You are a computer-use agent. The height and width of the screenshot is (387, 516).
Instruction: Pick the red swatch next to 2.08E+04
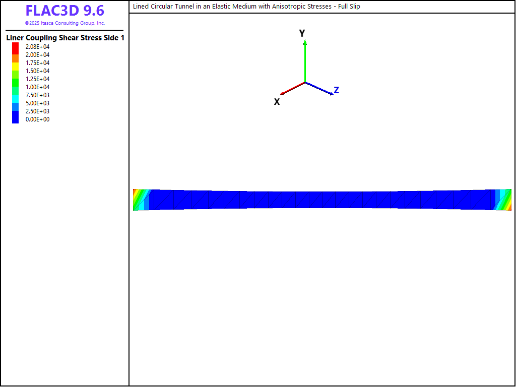point(16,47)
